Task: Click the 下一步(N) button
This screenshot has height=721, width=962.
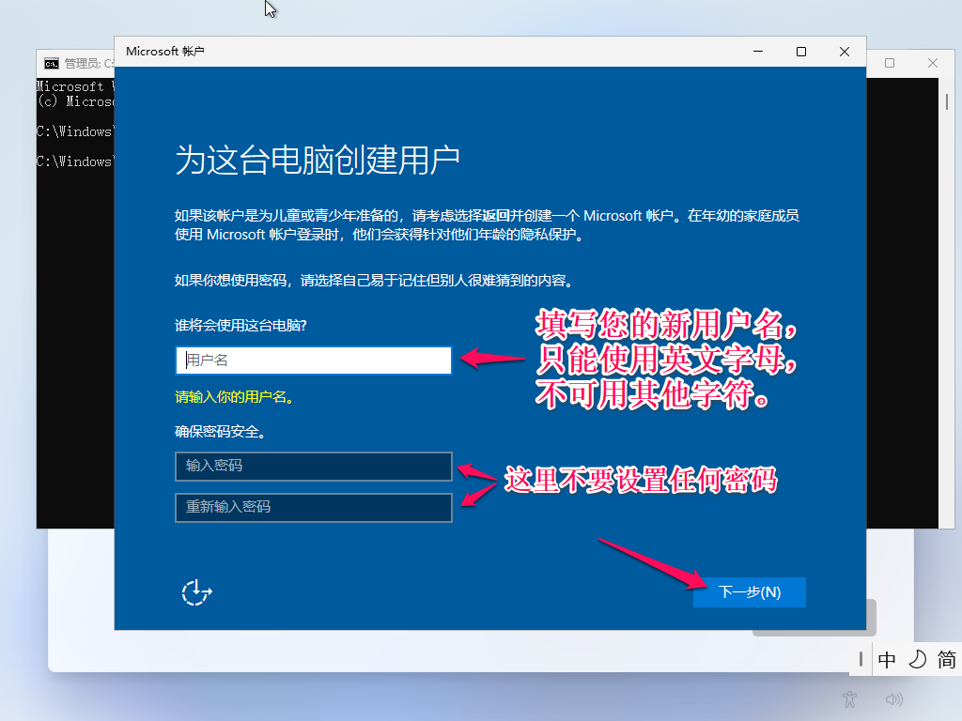Action: coord(749,592)
